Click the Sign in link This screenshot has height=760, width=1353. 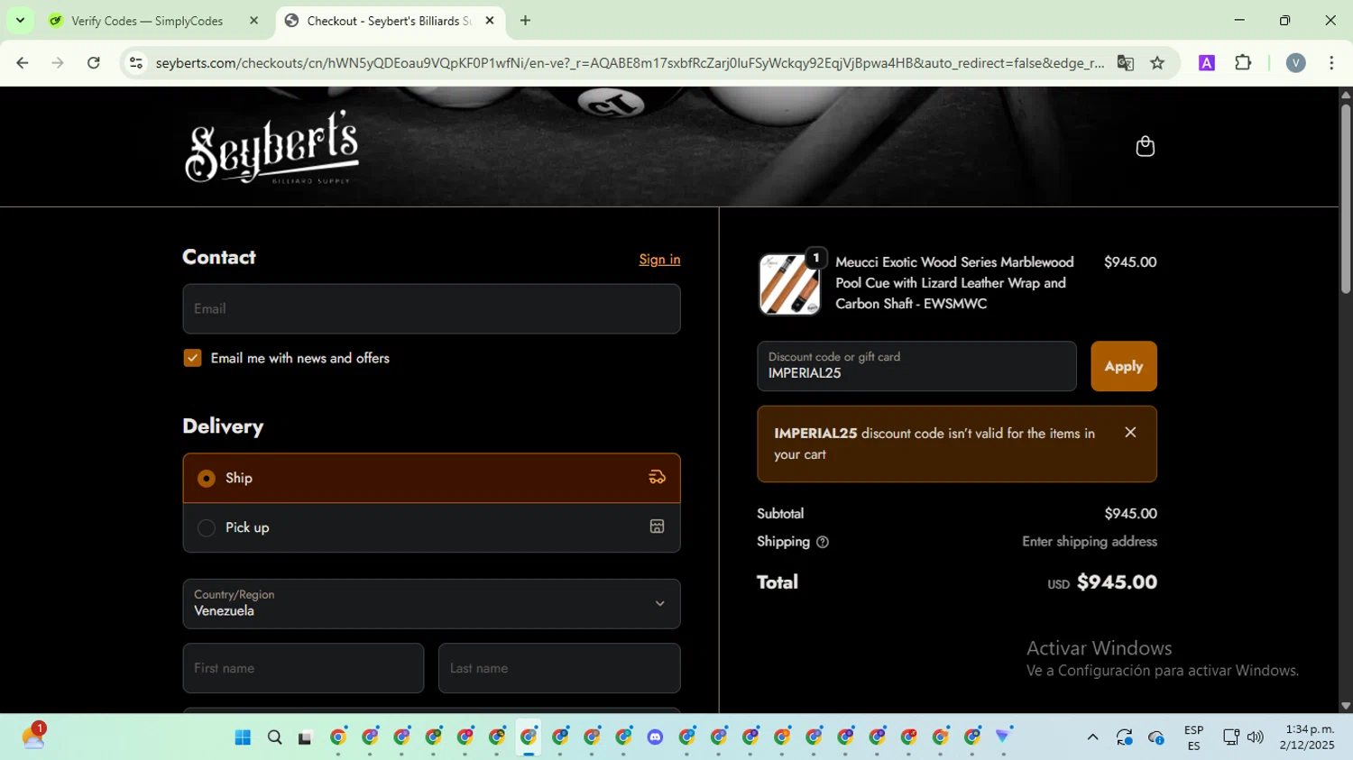[x=659, y=260]
